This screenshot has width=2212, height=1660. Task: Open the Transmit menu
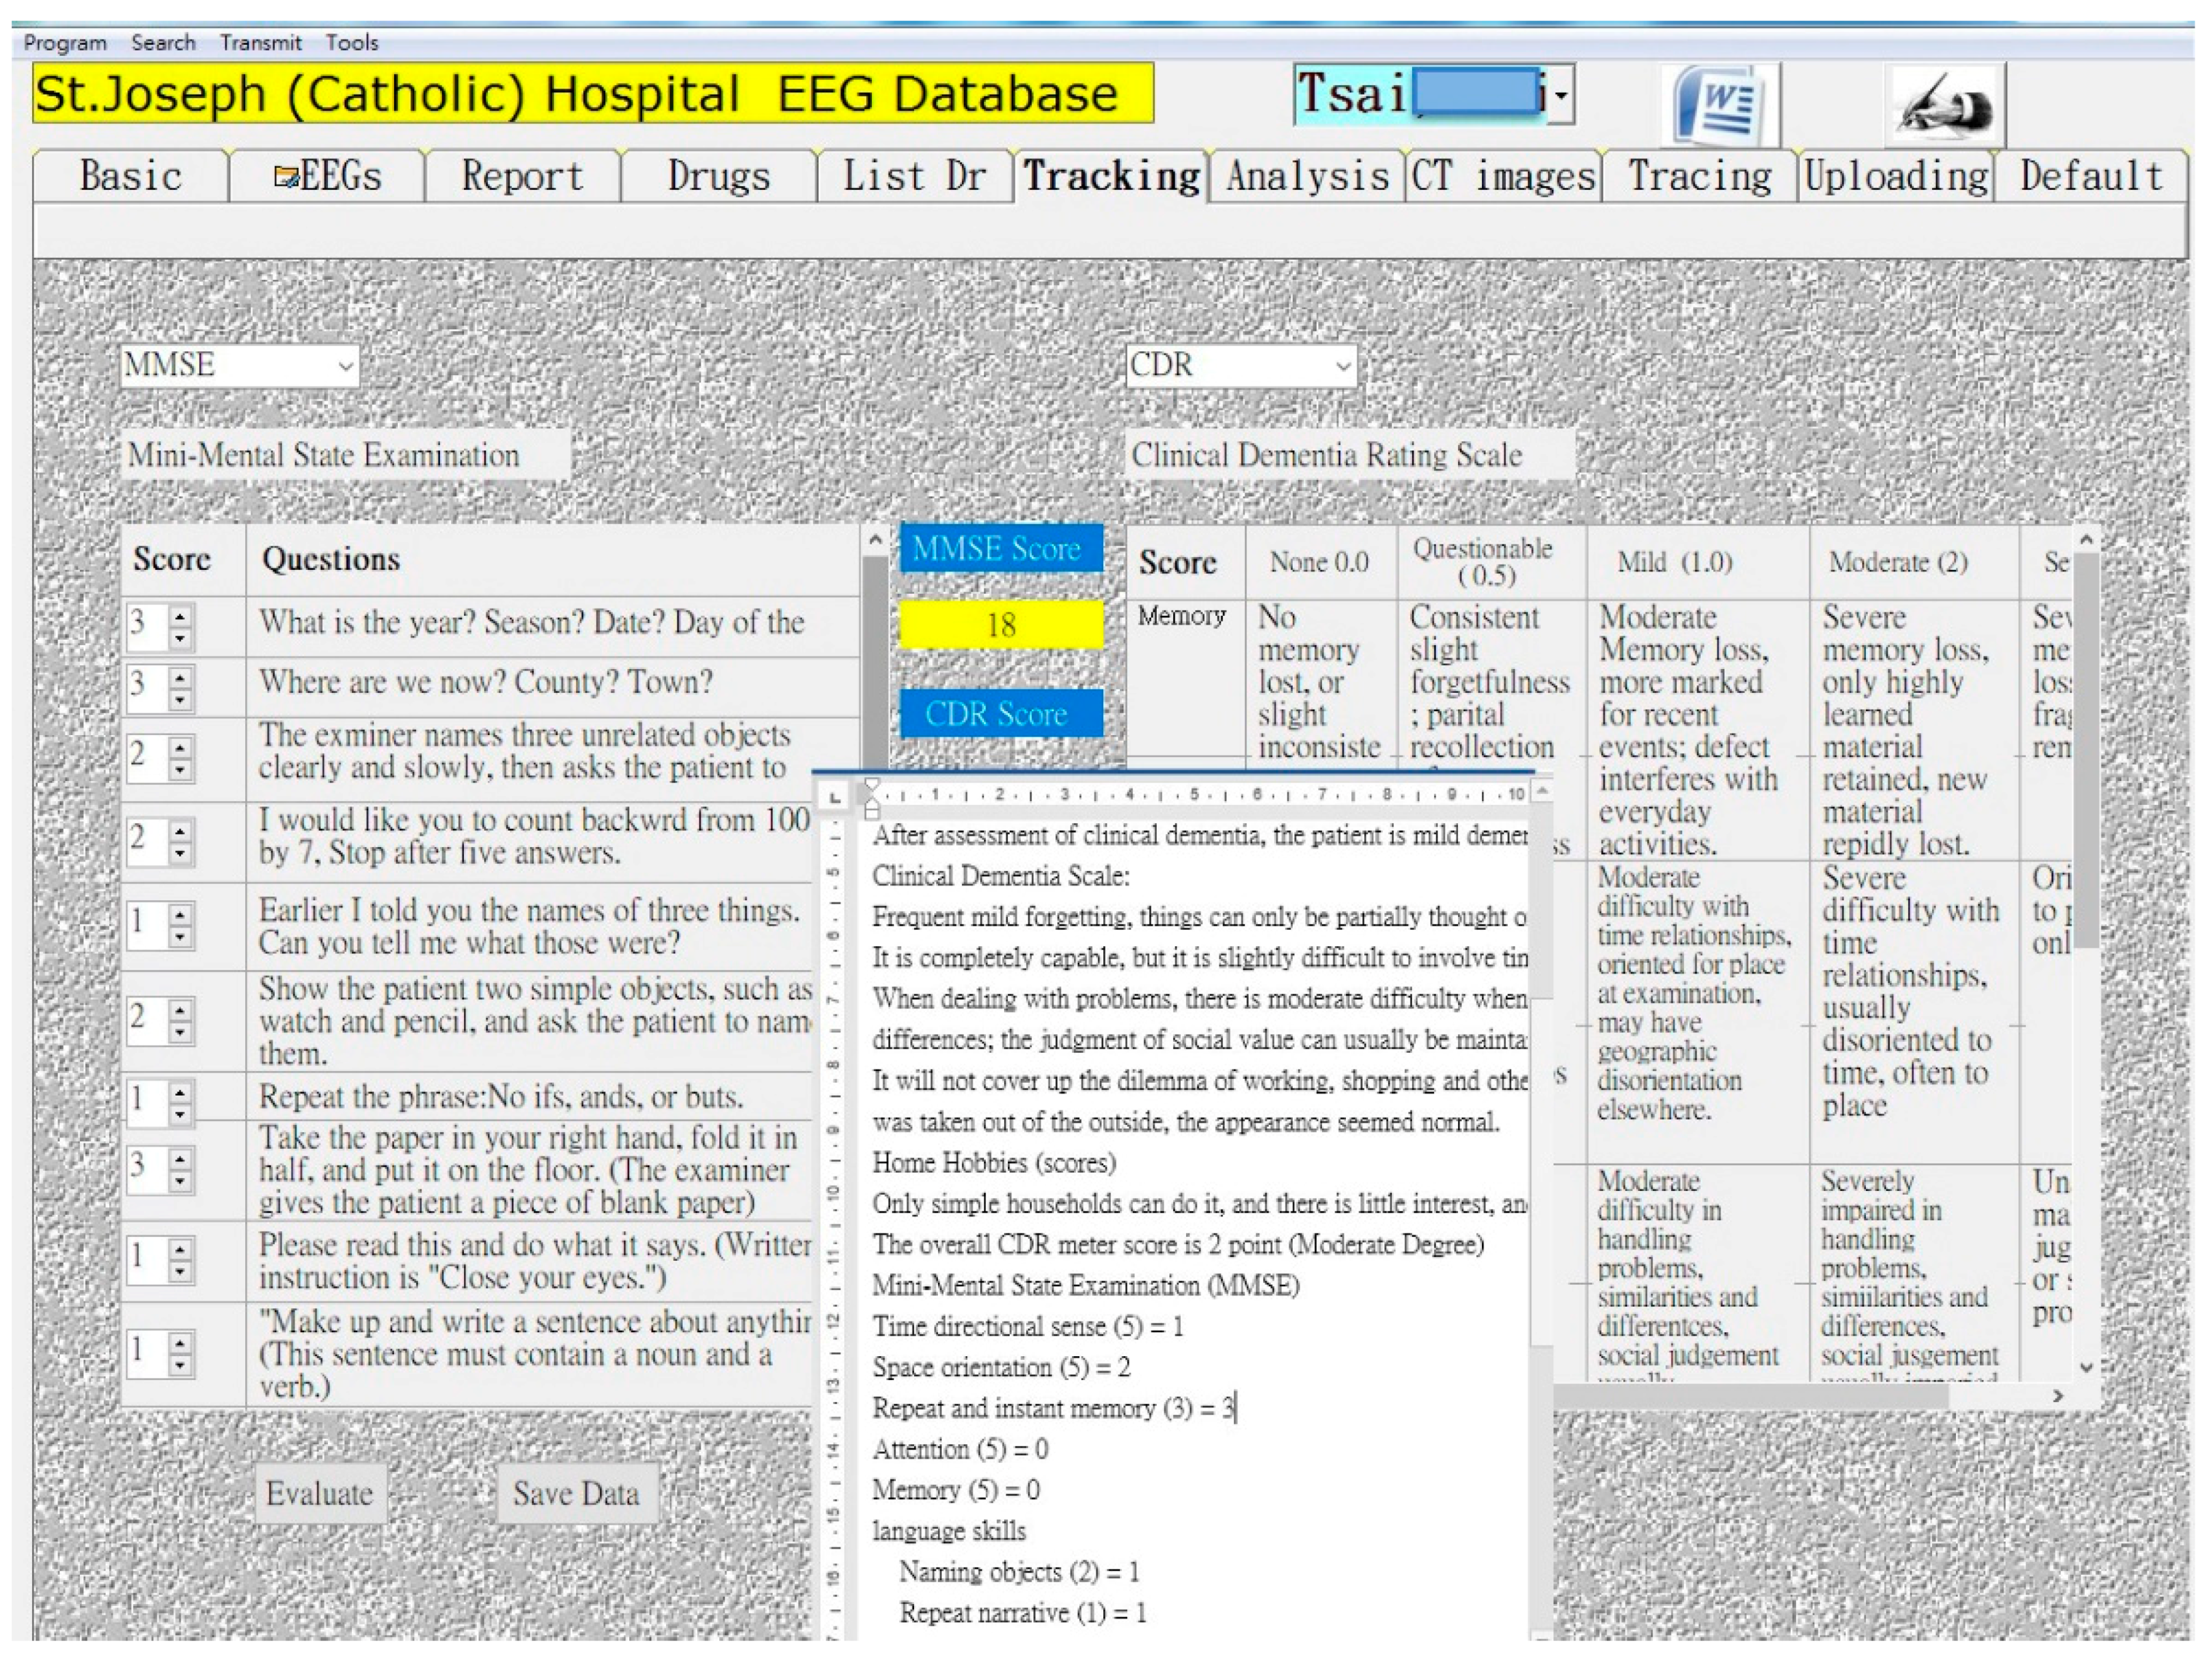pos(260,43)
